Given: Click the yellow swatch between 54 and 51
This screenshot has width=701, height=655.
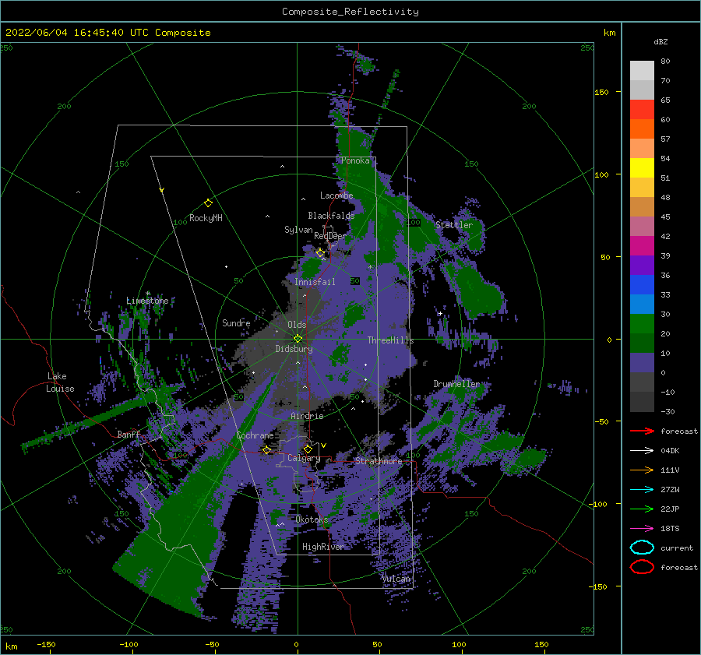Looking at the screenshot, I should point(642,167).
